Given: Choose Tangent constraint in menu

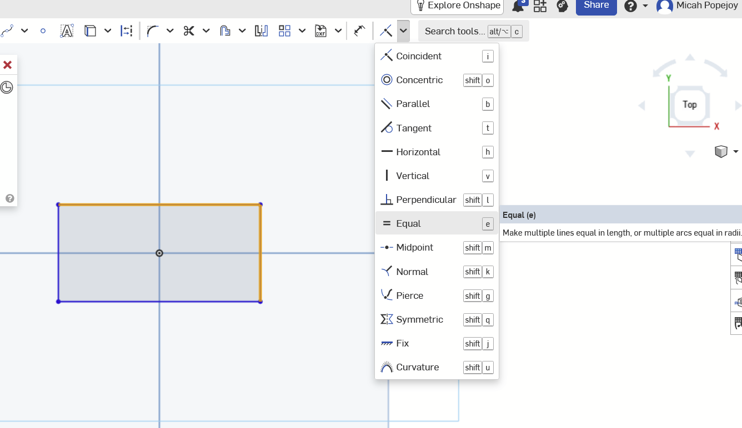Looking at the screenshot, I should tap(437, 128).
